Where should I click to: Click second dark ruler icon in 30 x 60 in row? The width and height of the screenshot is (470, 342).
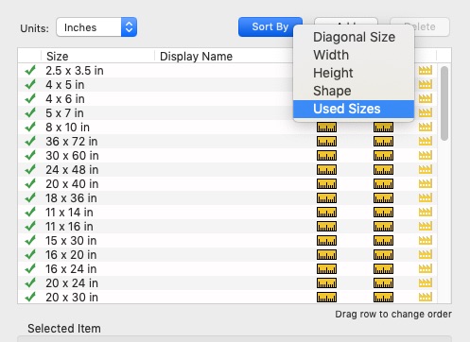coord(383,156)
